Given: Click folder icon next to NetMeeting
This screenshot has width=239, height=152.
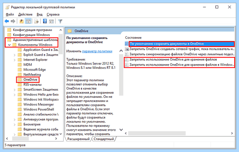Looking at the screenshot, I should point(20,75).
